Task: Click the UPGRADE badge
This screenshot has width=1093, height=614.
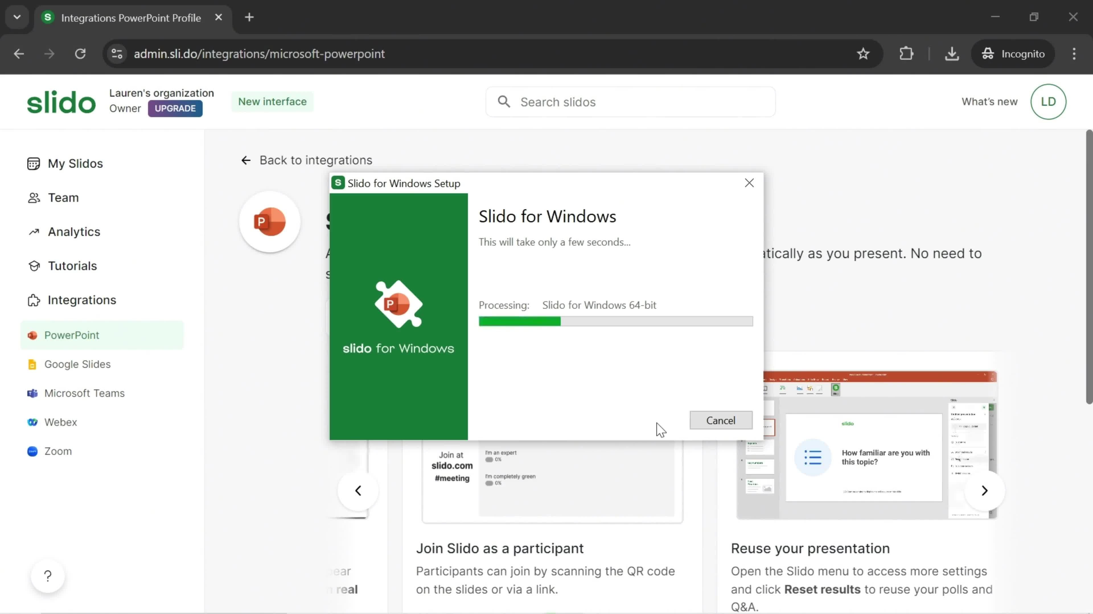Action: pos(175,109)
